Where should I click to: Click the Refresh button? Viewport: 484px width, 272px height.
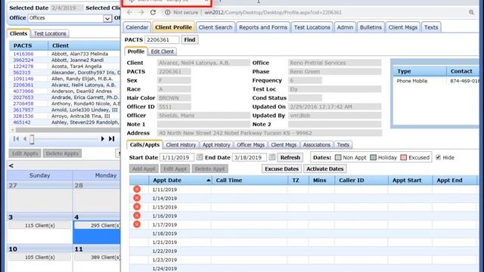pos(290,158)
